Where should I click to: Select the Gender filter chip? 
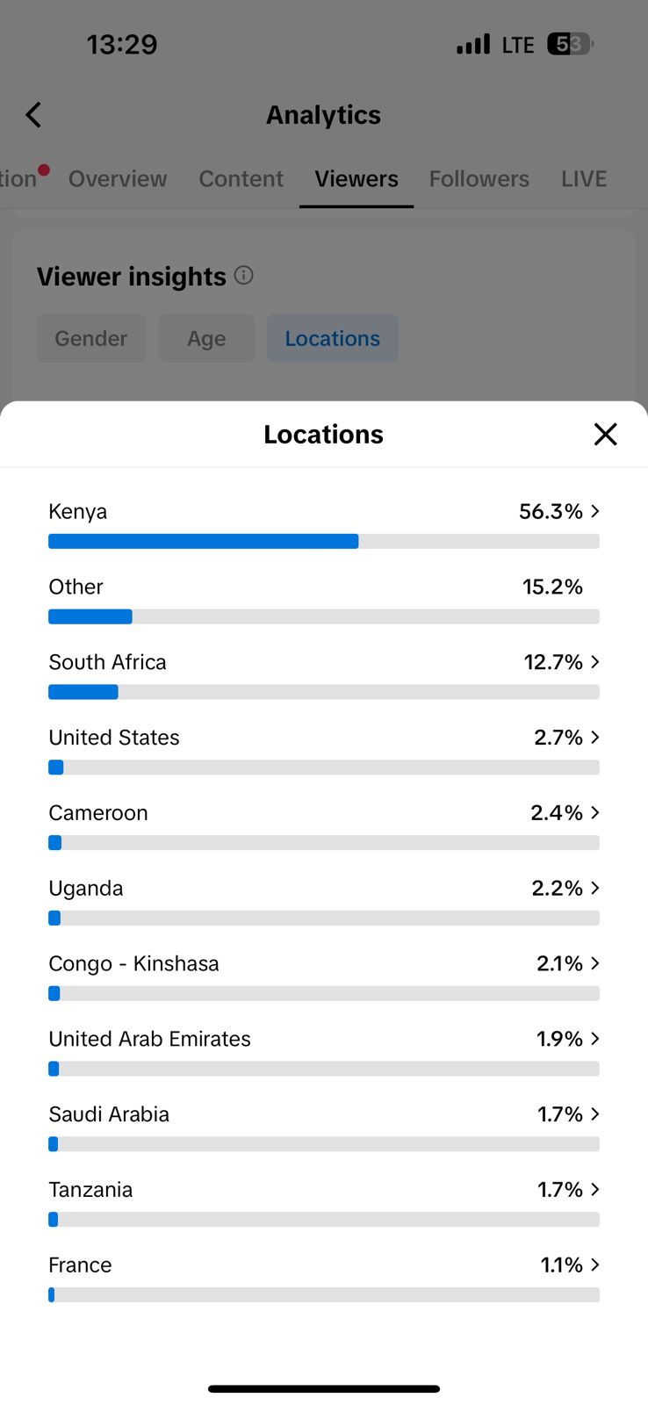[x=91, y=338]
